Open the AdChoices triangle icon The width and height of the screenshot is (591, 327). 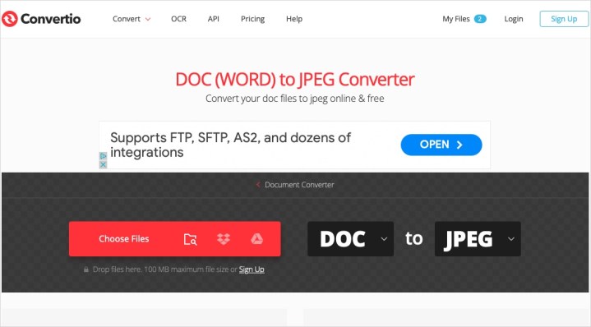[103, 156]
